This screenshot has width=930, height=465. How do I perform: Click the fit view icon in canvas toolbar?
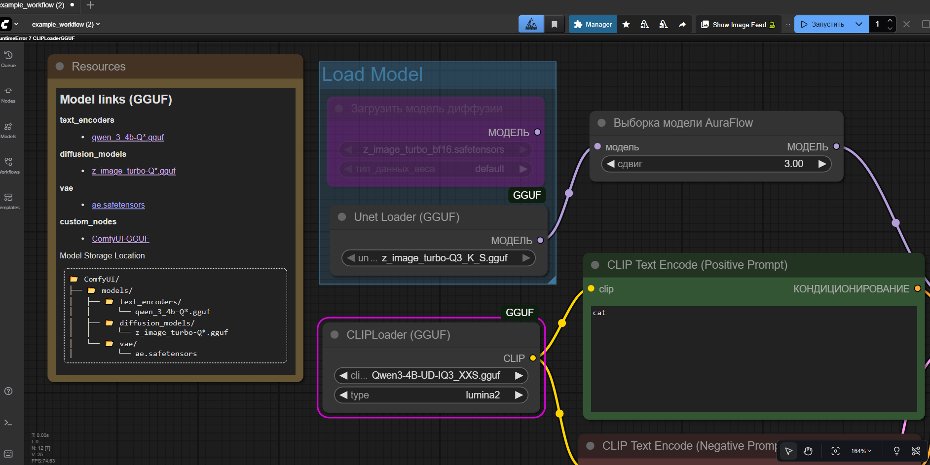[x=835, y=451]
